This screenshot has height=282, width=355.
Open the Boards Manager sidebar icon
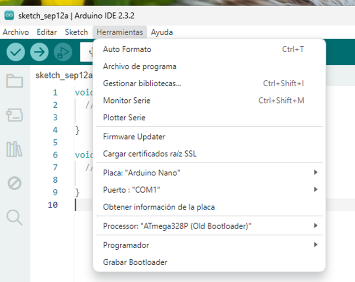pos(14,115)
